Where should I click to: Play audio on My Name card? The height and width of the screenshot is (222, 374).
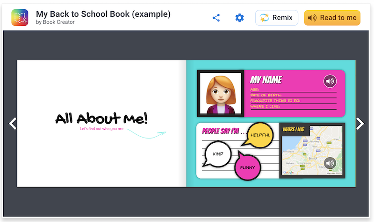pos(330,81)
